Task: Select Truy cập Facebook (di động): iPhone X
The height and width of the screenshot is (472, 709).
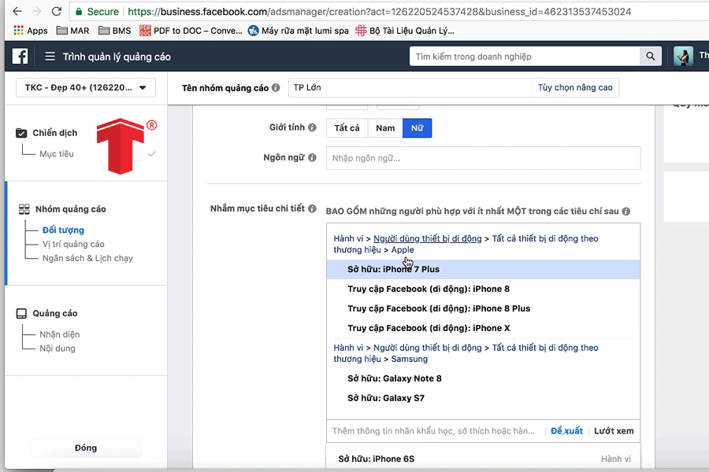Action: (x=483, y=328)
